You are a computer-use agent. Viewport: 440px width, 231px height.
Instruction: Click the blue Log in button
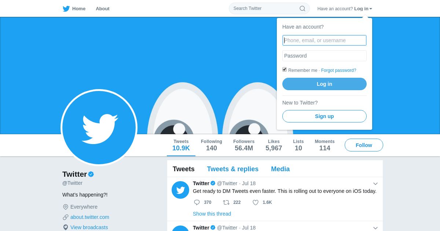[x=324, y=84]
